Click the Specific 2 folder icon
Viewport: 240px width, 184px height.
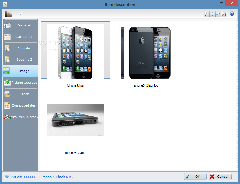7,60
